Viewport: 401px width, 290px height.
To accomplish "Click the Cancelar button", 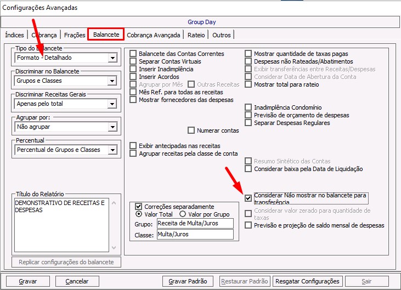I will coord(77,281).
